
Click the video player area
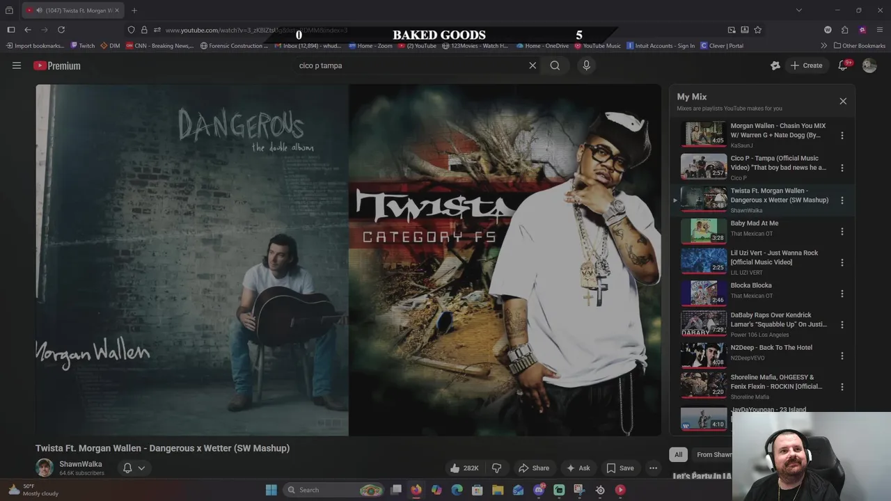[x=348, y=260]
